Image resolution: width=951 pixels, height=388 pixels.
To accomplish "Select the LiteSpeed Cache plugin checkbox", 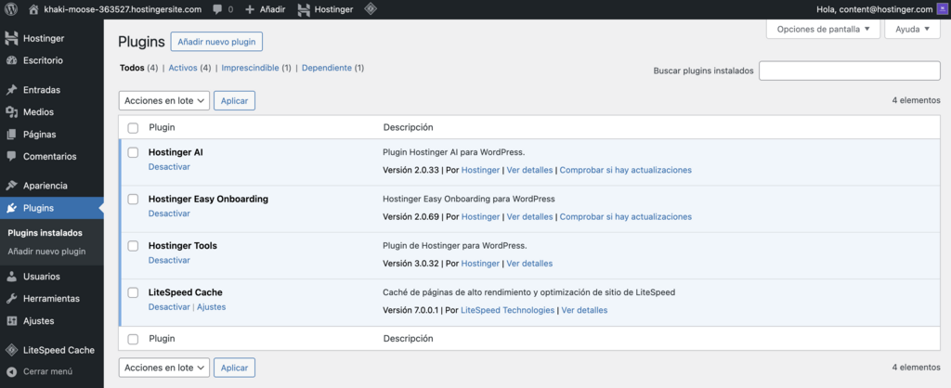I will coord(133,292).
